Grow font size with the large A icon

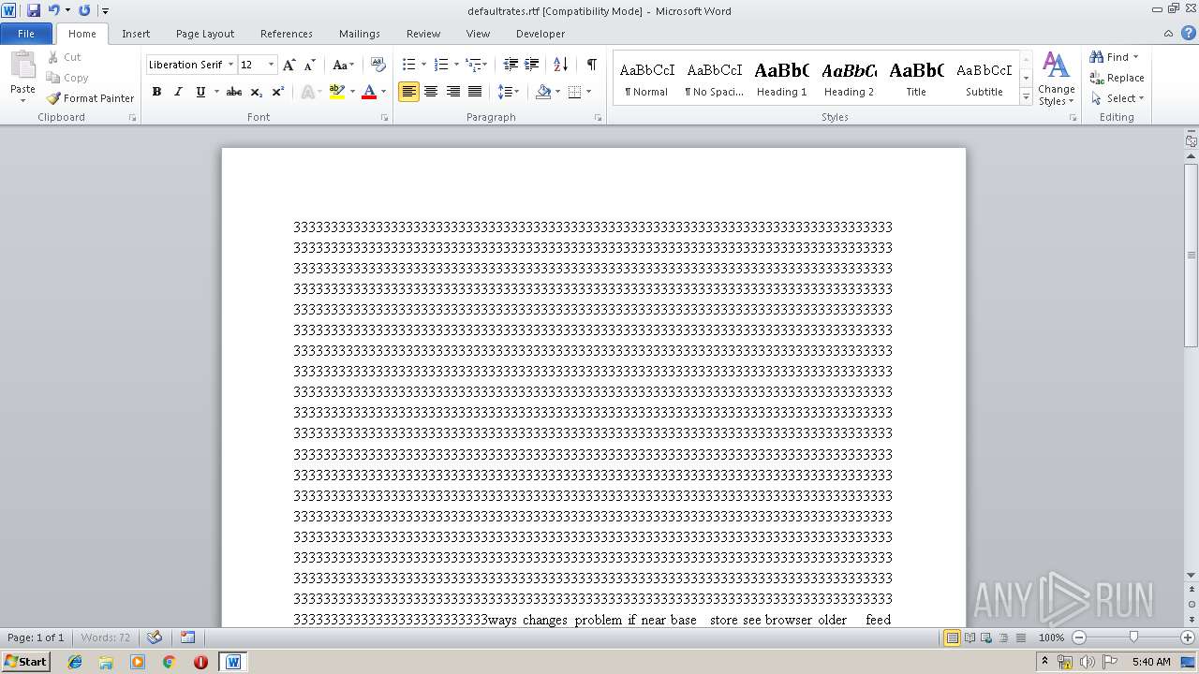tap(289, 65)
